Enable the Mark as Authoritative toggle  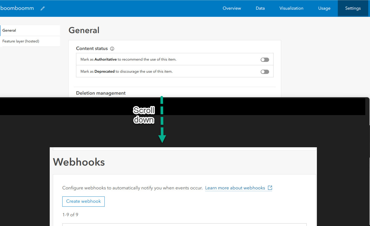265,59
